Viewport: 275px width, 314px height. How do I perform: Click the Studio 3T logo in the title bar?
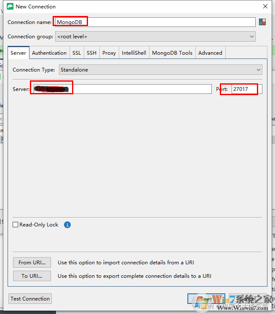click(10, 6)
